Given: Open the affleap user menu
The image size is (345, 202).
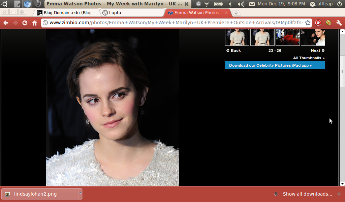Looking at the screenshot, I should tap(321, 4).
